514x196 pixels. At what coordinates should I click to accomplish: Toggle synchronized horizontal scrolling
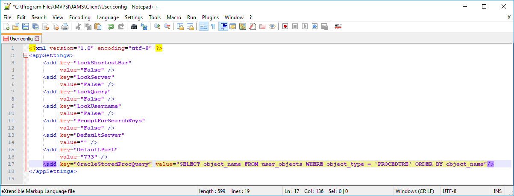(190, 26)
